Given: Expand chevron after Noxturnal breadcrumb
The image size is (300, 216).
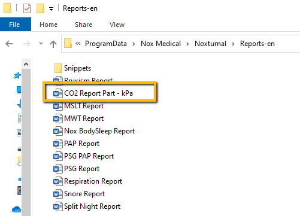Looking at the screenshot, I should tap(233, 44).
